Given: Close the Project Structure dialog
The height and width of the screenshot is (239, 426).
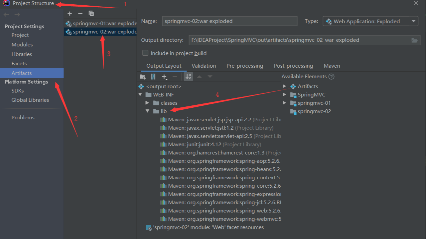Looking at the screenshot, I should coord(416,3).
